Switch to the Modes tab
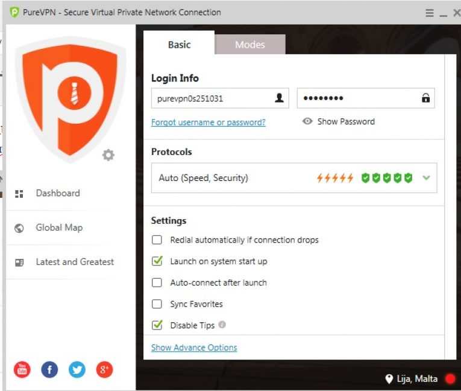 (250, 45)
